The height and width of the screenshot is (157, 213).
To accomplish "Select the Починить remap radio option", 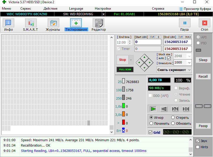I will 151,123.
